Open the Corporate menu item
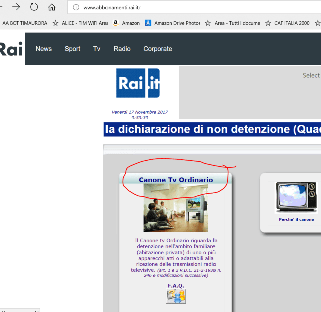This screenshot has width=321, height=312. click(x=158, y=49)
